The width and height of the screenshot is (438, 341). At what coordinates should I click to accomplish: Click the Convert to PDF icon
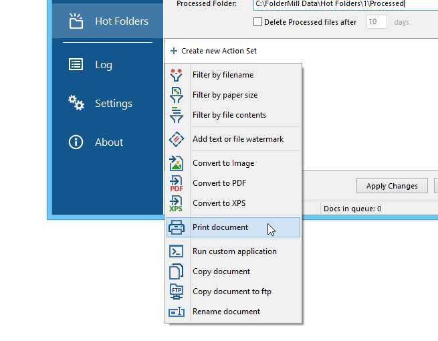[x=177, y=183]
